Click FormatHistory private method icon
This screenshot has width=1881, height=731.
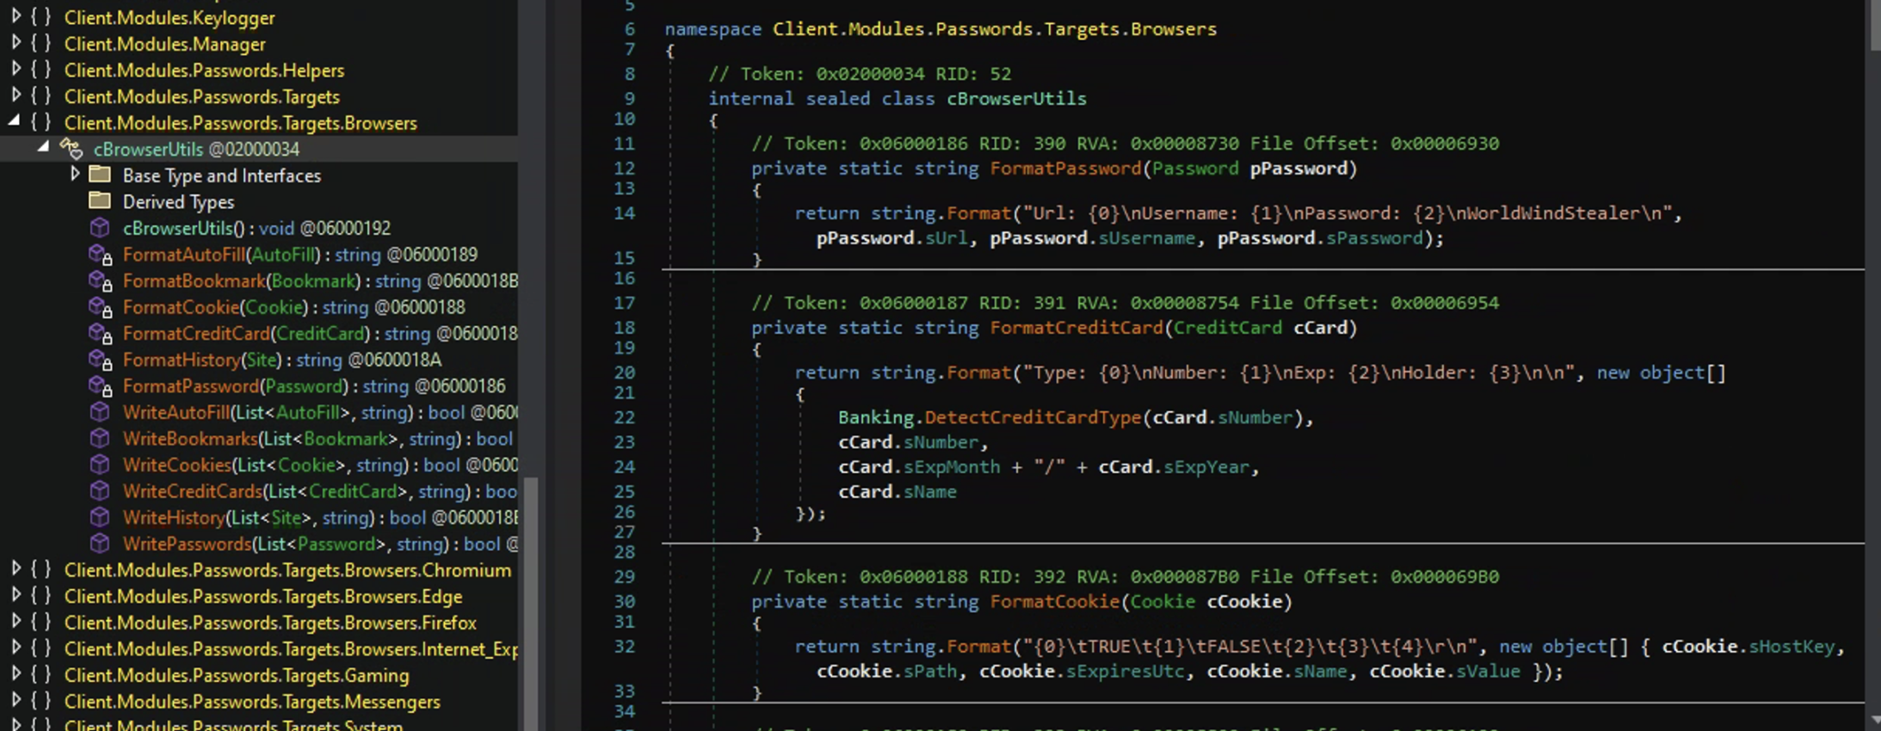101,360
